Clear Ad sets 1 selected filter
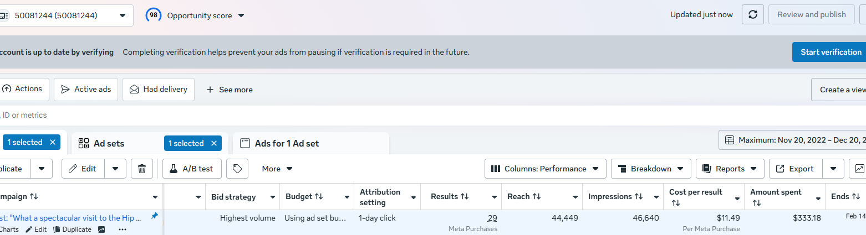 click(214, 143)
